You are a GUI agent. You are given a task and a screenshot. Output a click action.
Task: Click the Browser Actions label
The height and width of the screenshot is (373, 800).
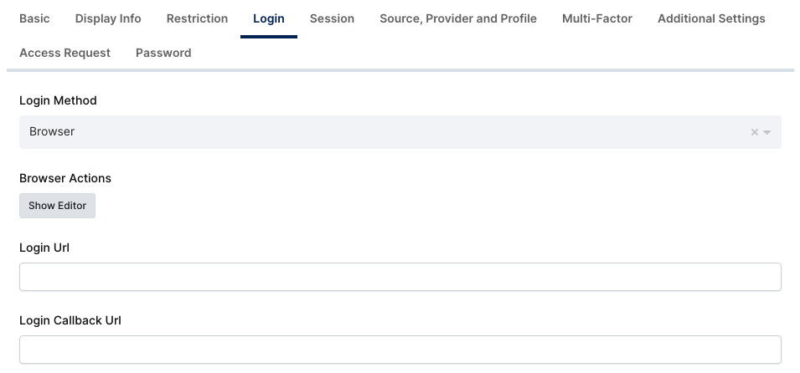(x=65, y=178)
